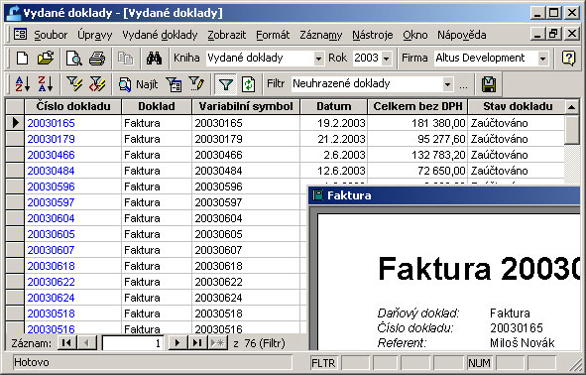Image resolution: width=586 pixels, height=375 pixels.
Task: Open the Záznamy menu
Action: 320,35
